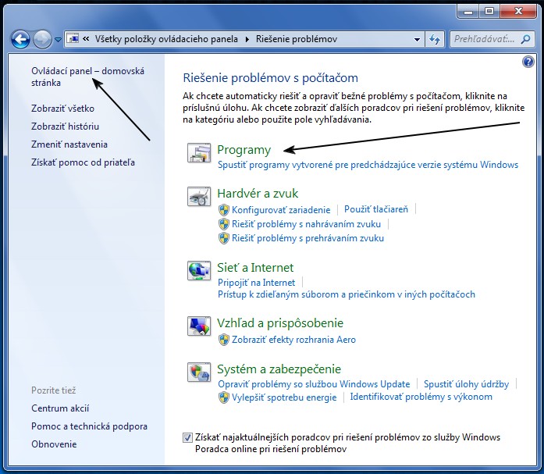This screenshot has width=544, height=474.
Task: Click the Hardvér a zvuk category icon
Action: (199, 198)
